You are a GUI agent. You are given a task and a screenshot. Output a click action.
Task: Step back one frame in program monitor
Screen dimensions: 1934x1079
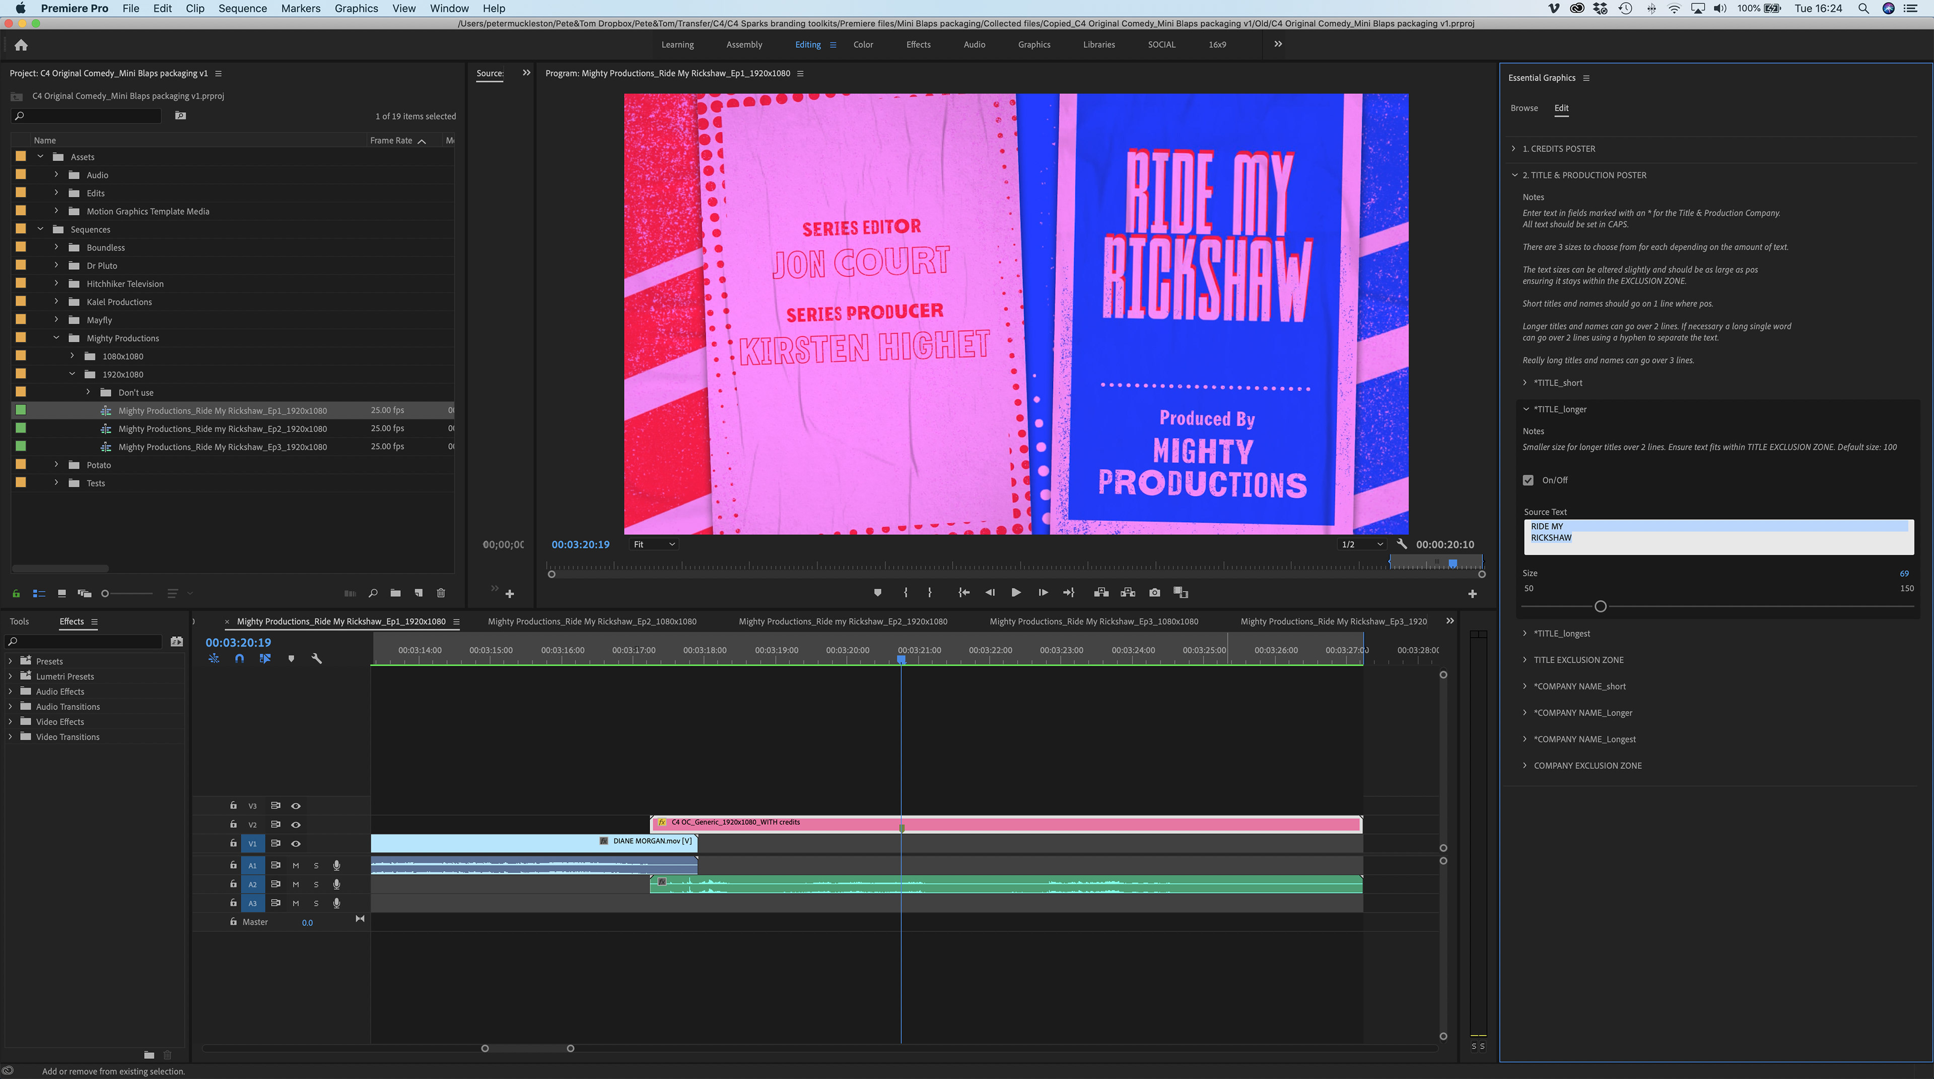point(990,593)
